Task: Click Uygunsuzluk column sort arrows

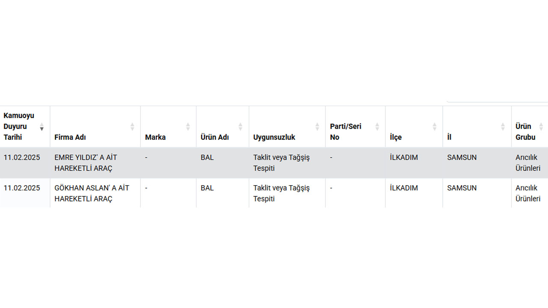Action: (x=317, y=127)
